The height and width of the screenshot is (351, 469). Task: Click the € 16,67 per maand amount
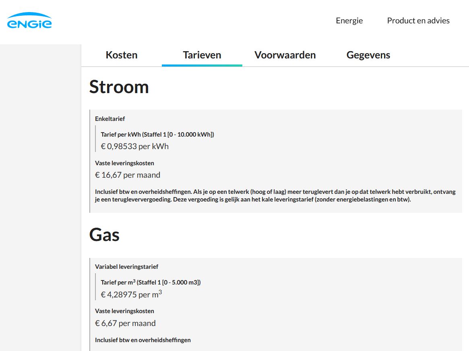128,175
